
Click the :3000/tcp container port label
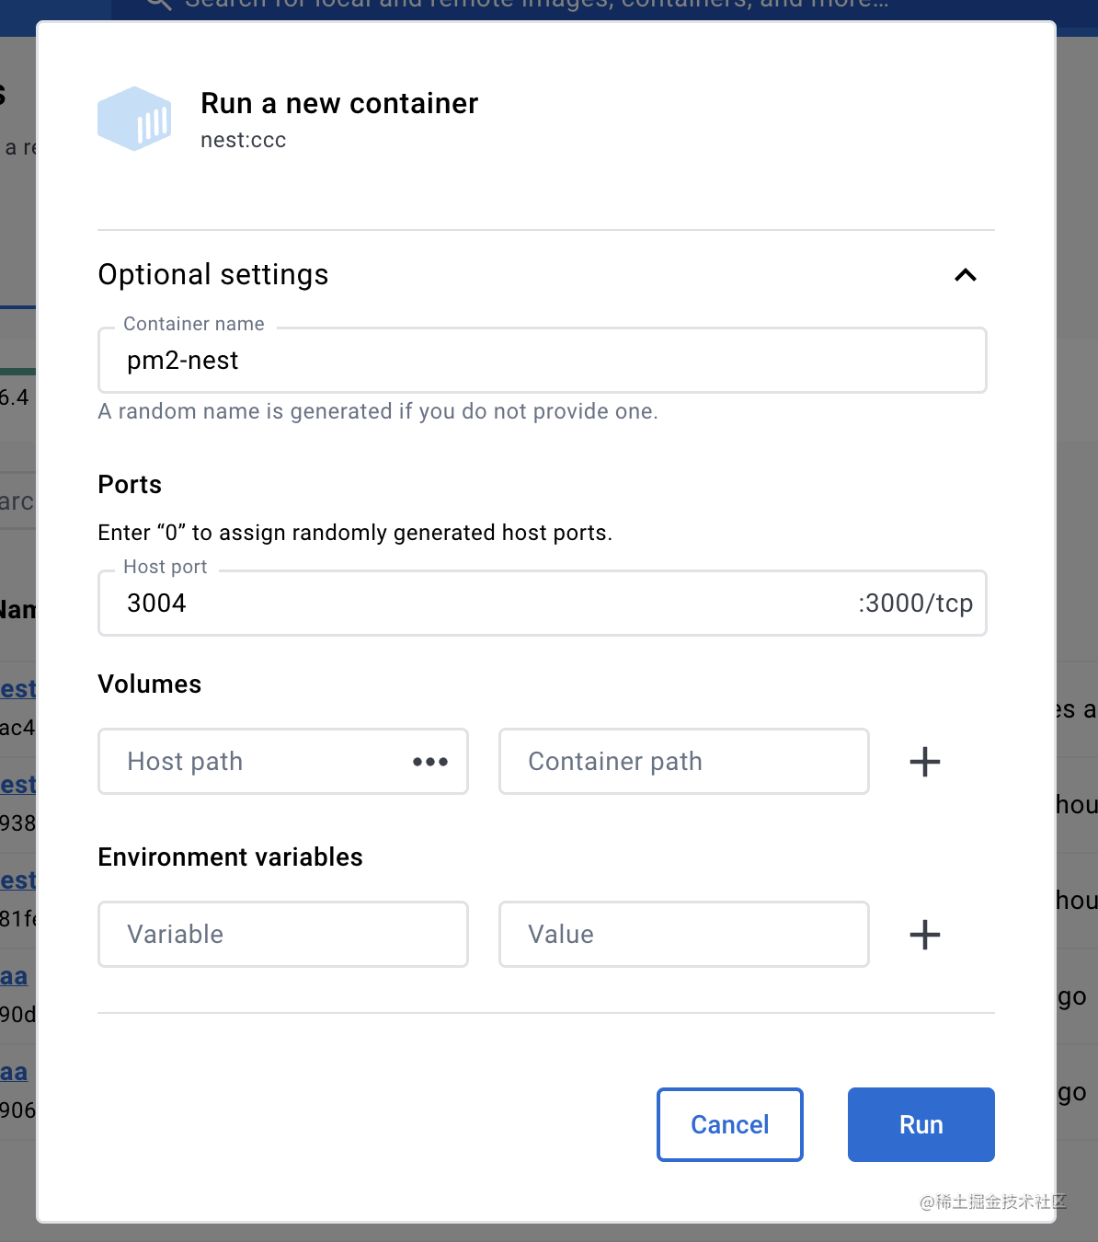pyautogui.click(x=915, y=604)
